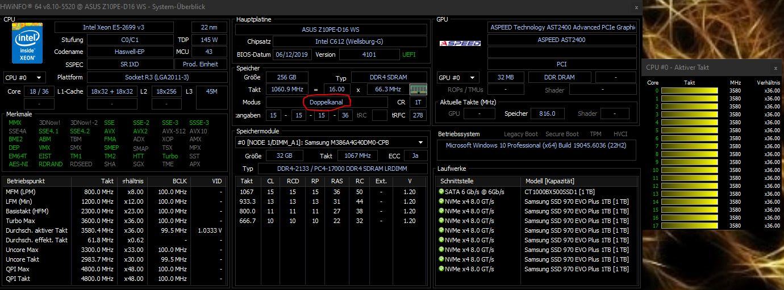
Task: Click the SGX feature flag
Action: coord(139,165)
